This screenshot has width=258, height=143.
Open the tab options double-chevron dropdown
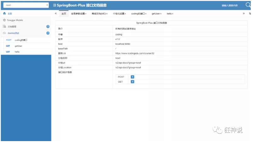(x=250, y=14)
